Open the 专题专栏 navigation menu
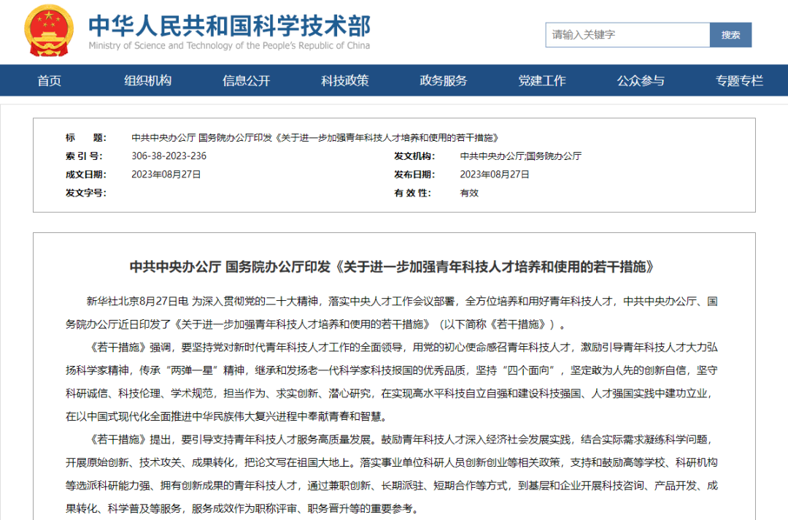The width and height of the screenshot is (788, 520). (x=739, y=80)
